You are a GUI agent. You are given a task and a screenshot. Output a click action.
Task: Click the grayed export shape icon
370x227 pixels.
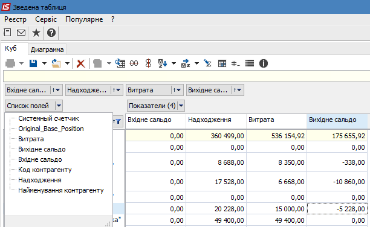tap(97, 63)
